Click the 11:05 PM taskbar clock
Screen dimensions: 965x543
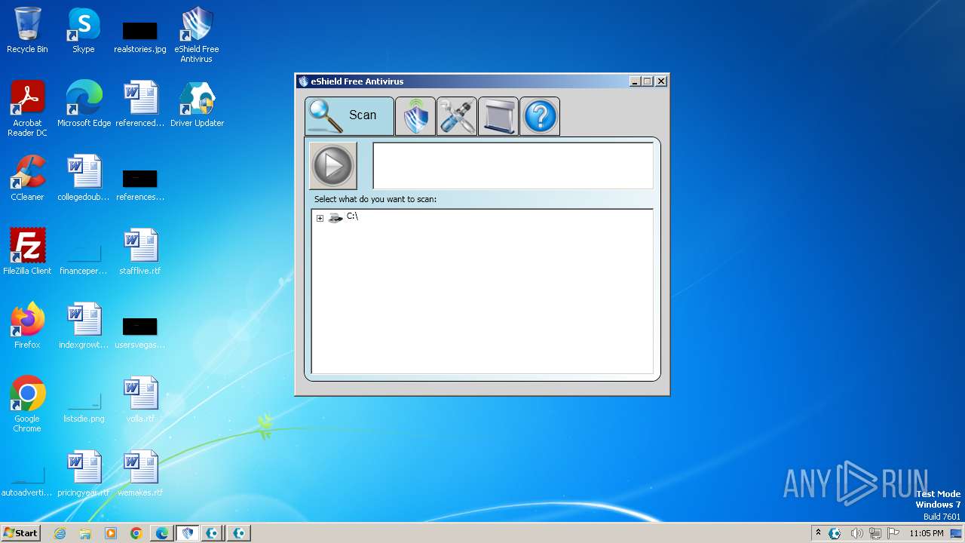pyautogui.click(x=926, y=533)
